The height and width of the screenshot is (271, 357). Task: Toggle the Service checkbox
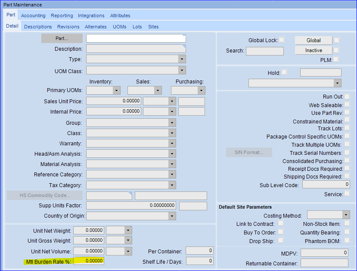347,194
